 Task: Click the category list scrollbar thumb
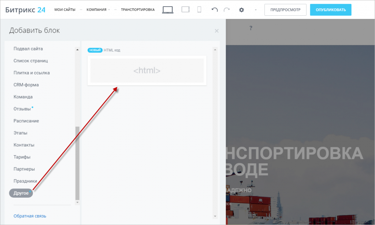77,163
